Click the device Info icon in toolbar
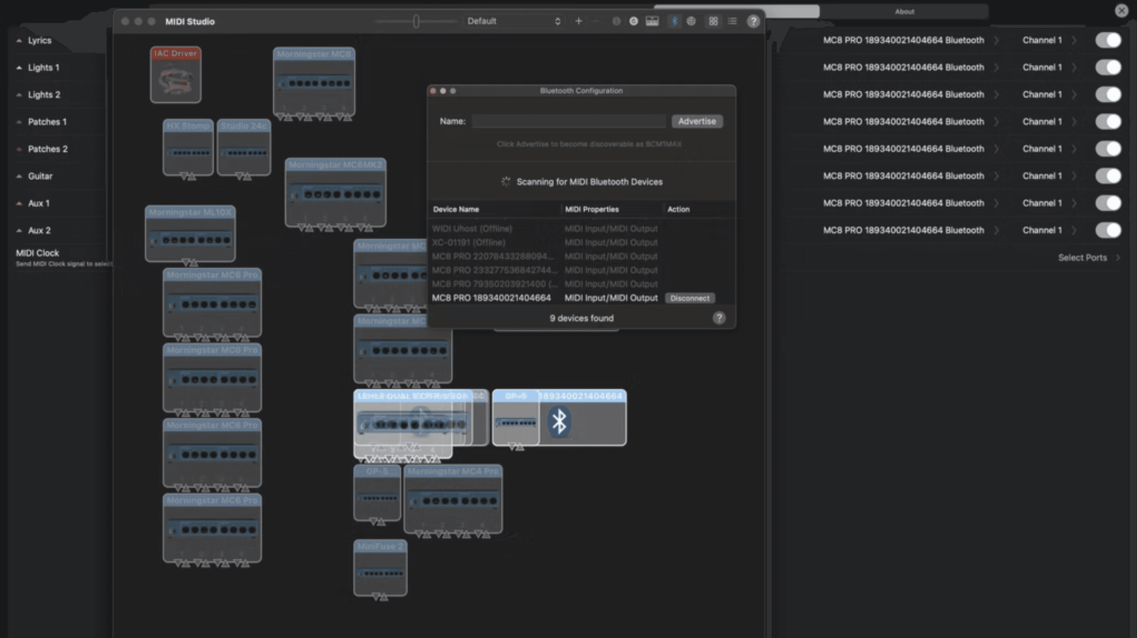 (616, 21)
